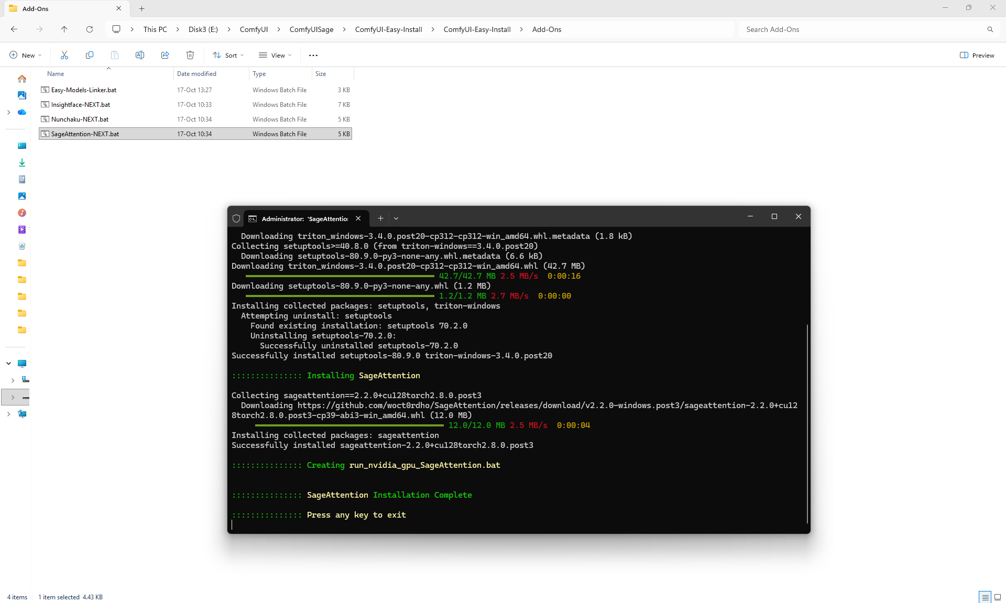
Task: Select the Nunchaku-NEXT.bat file
Action: (x=80, y=119)
